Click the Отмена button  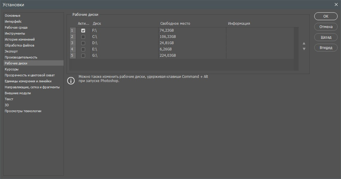click(326, 27)
